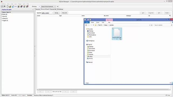The width and height of the screenshot is (173, 97).
Task: Click the Search button
Action: point(56,13)
